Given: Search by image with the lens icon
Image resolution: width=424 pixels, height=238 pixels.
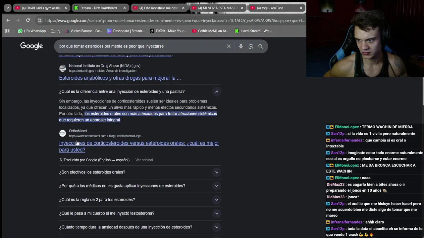Looking at the screenshot, I should pos(251,46).
